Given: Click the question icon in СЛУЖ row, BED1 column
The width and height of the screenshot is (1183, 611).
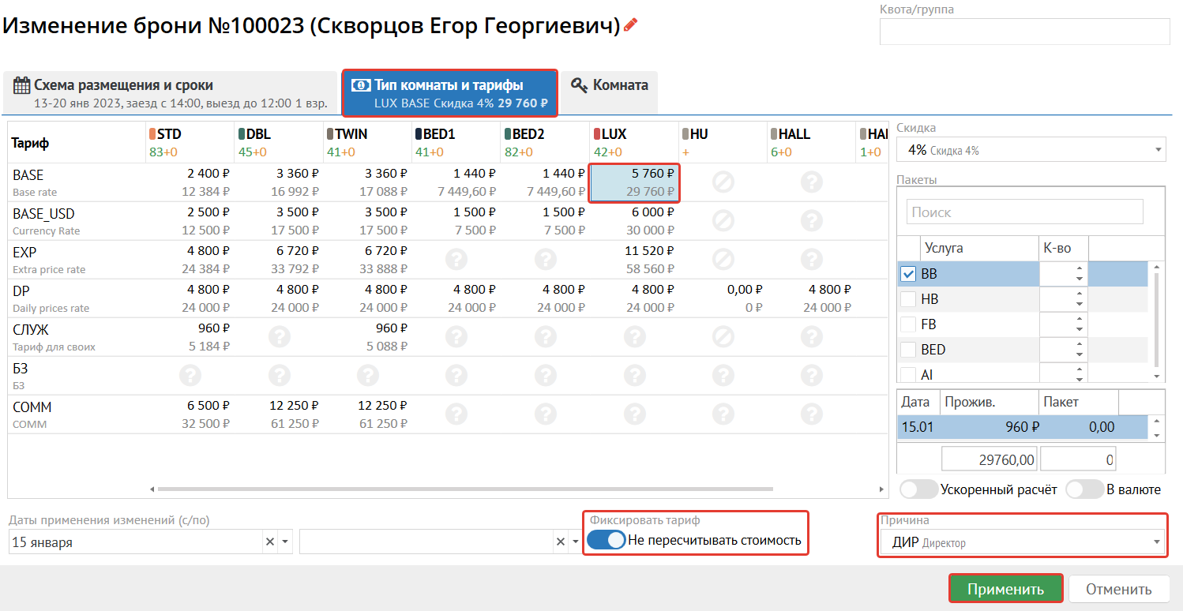Looking at the screenshot, I should (x=456, y=337).
